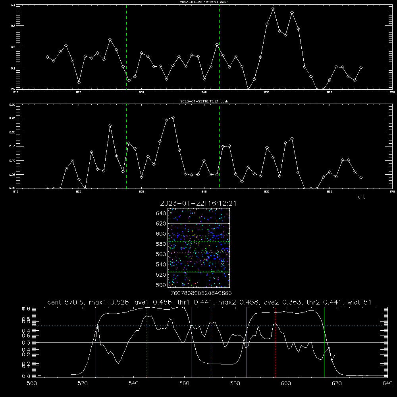Click the "ave2 0.363" value in the stats line
Screen dimensions: 397x397
tap(283, 302)
